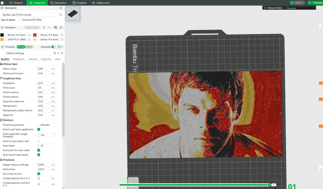The image size is (323, 189).
Task: Open filament settings gear icon
Action: coord(61,27)
